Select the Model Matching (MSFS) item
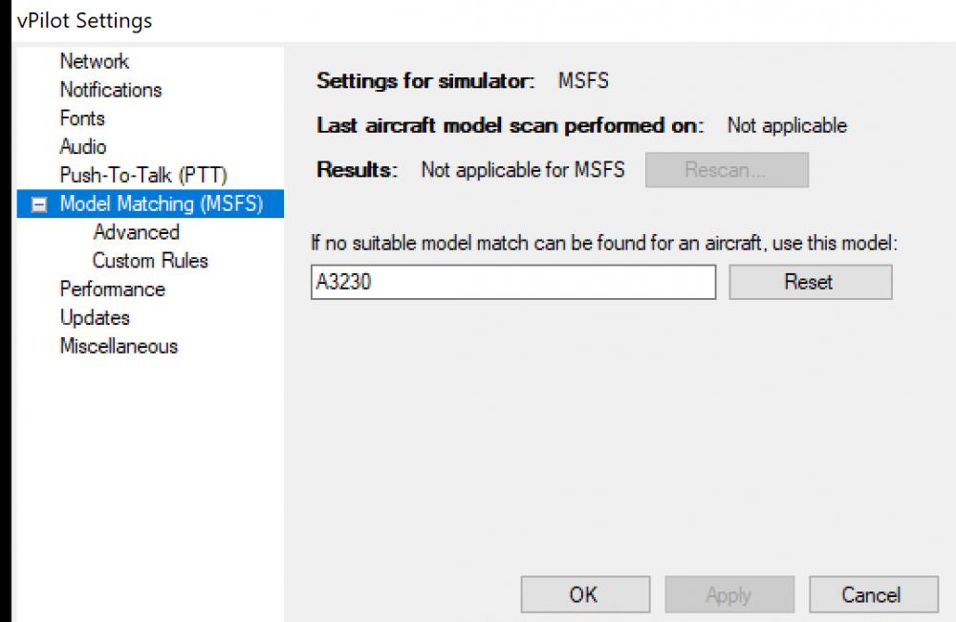This screenshot has height=622, width=956. coord(161,204)
